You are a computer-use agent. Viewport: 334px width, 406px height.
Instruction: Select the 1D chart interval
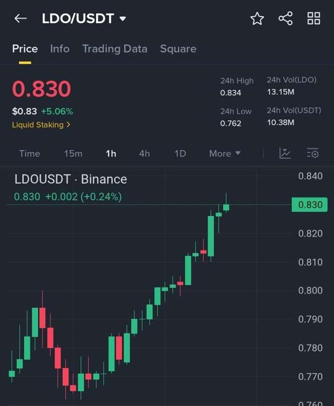(x=180, y=153)
